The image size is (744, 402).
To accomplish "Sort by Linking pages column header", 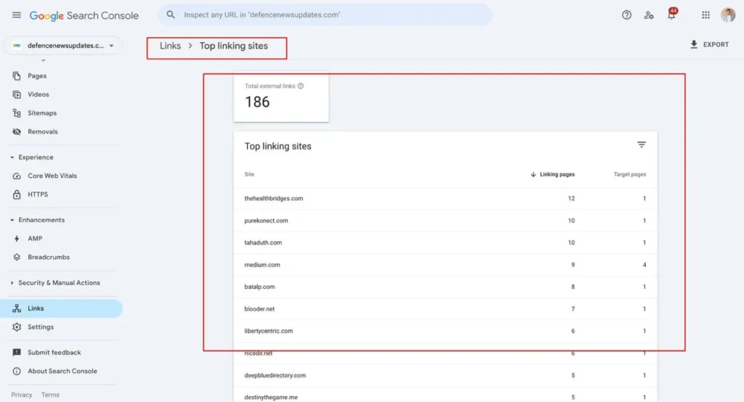I will pyautogui.click(x=556, y=174).
